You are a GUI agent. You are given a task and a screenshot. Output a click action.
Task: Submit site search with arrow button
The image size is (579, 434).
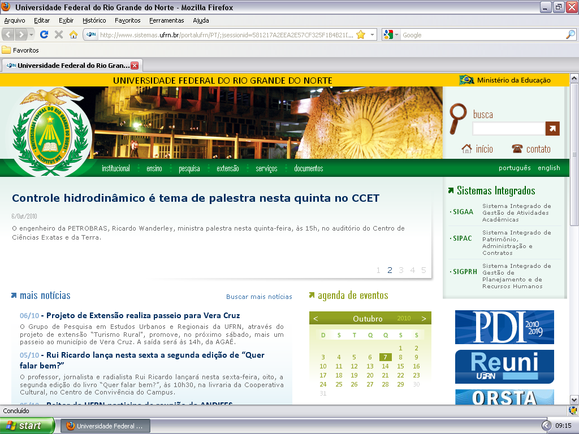(x=552, y=128)
